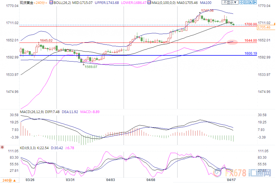Image resolution: width=276 pixels, height=183 pixels.
Task: Click the green 1569.07 low price marker
Action: coord(91,67)
